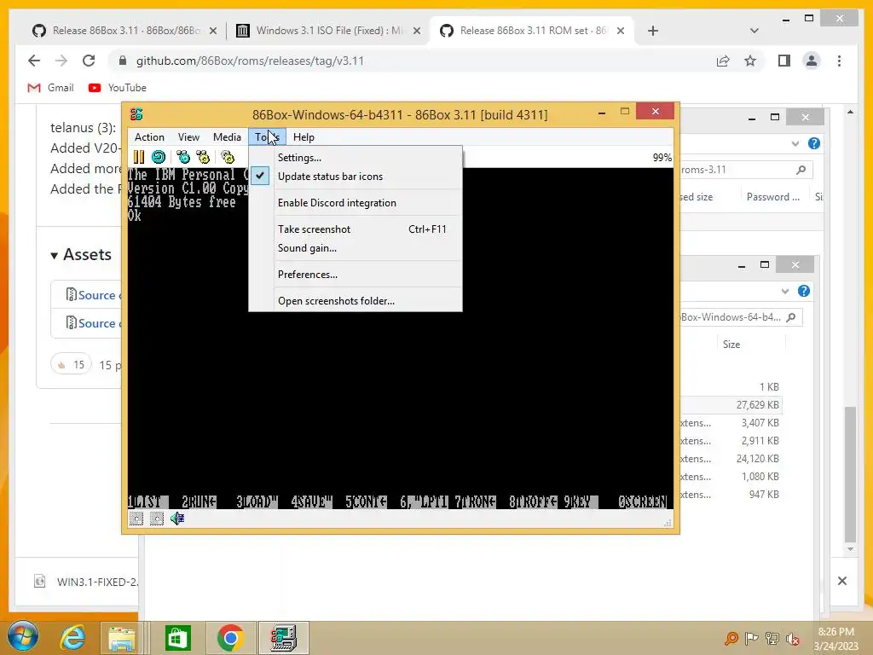Select Take screenshot
Screen dimensions: 873x655
(x=356, y=229)
